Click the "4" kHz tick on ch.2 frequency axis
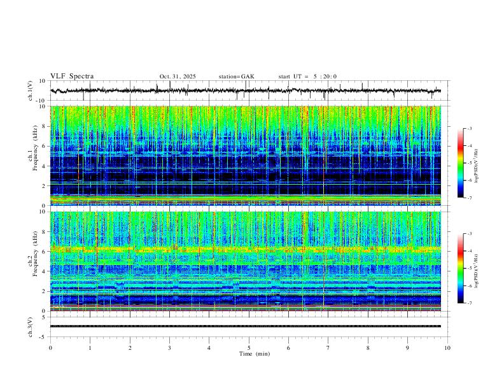 (x=45, y=271)
